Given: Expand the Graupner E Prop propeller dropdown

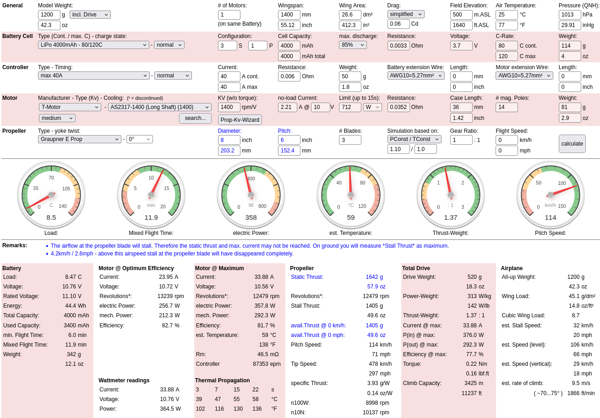Looking at the screenshot, I should click(79, 139).
